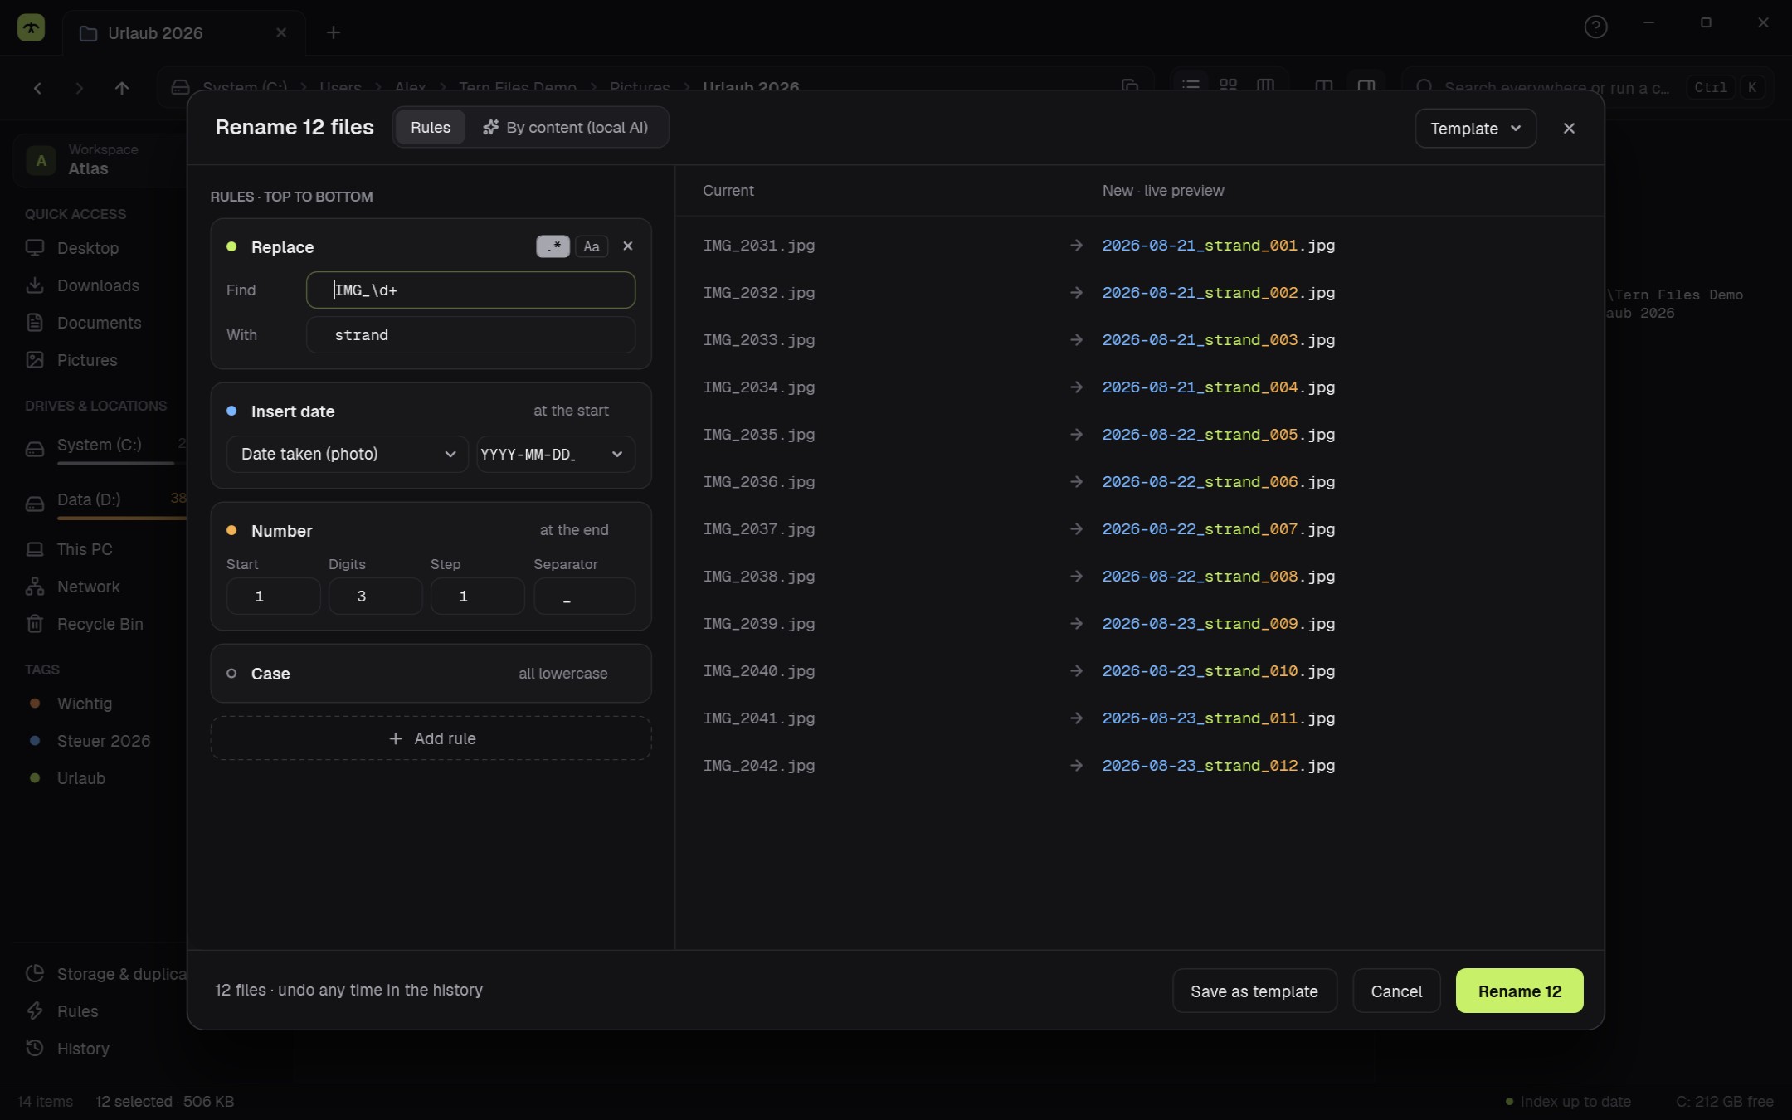Image resolution: width=1792 pixels, height=1120 pixels.
Task: Remove the Replace rule with its X
Action: tap(628, 246)
